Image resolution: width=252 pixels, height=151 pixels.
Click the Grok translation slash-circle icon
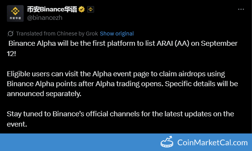pos(11,34)
